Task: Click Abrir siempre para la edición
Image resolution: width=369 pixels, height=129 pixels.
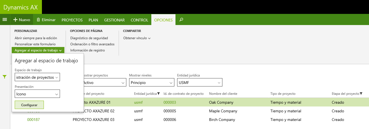Action: (36, 38)
